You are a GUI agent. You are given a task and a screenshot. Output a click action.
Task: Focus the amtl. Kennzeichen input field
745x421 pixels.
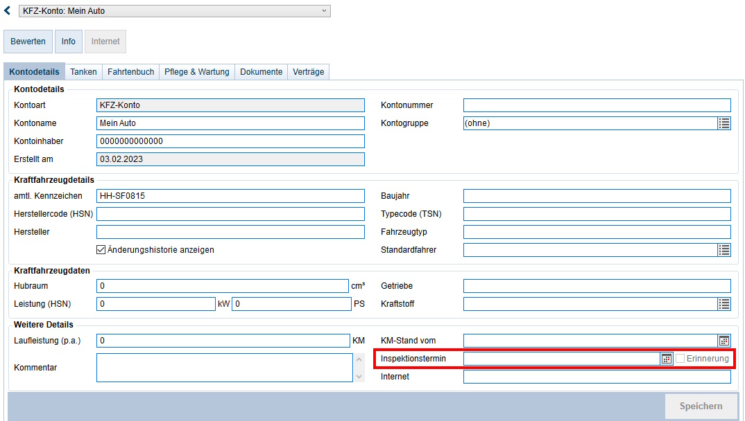pos(230,196)
